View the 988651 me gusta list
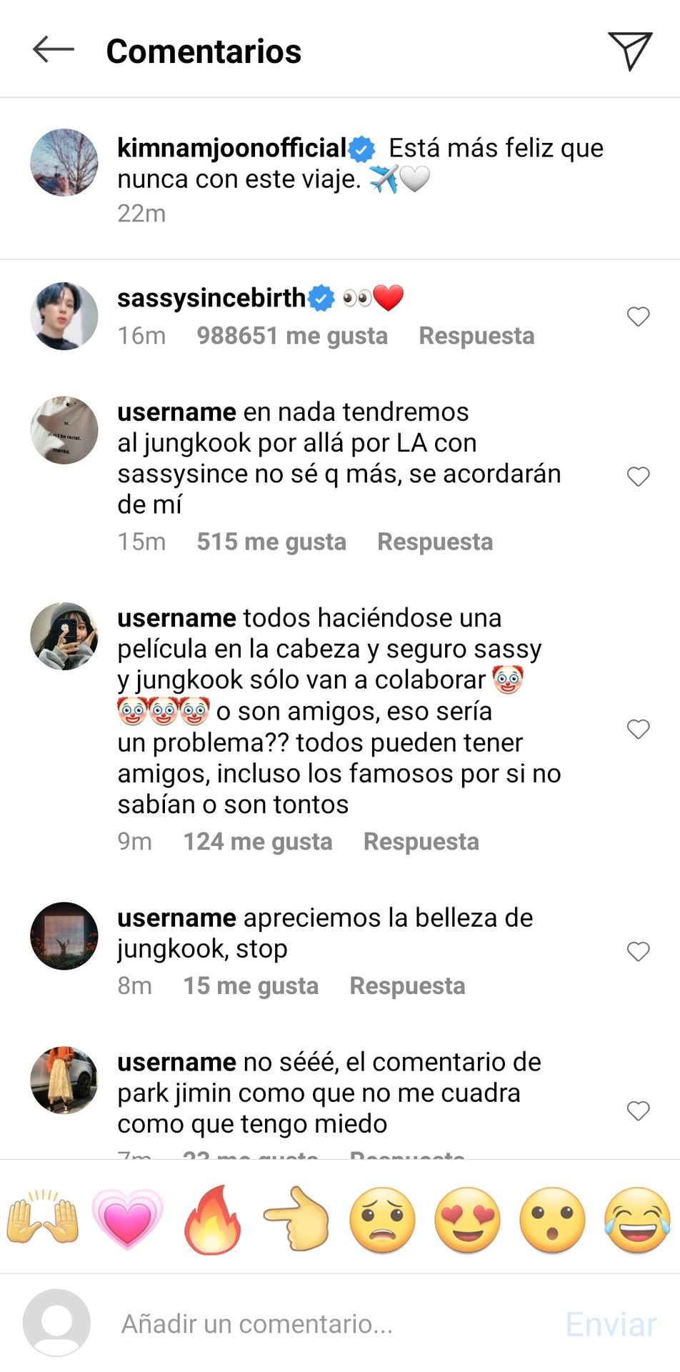Screen dimensions: 680x1372 pyautogui.click(x=292, y=336)
